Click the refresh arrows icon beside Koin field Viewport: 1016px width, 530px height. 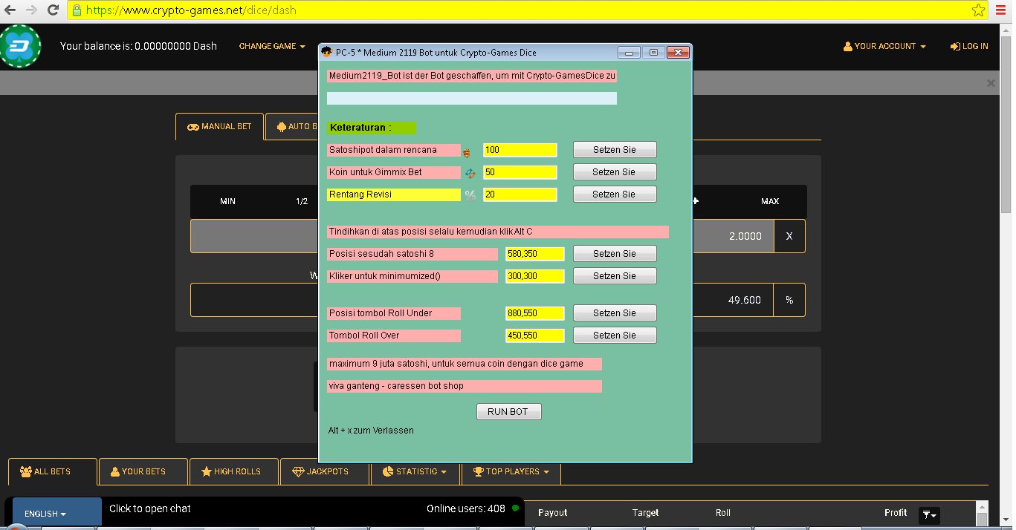(470, 173)
